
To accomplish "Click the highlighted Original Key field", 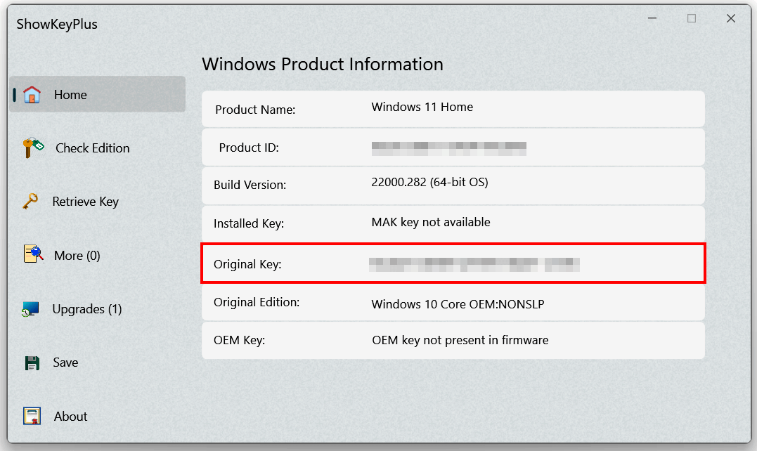I will tap(453, 264).
